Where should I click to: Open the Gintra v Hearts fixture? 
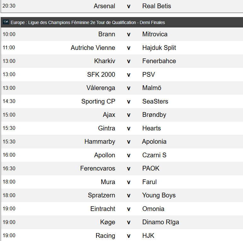122,128
